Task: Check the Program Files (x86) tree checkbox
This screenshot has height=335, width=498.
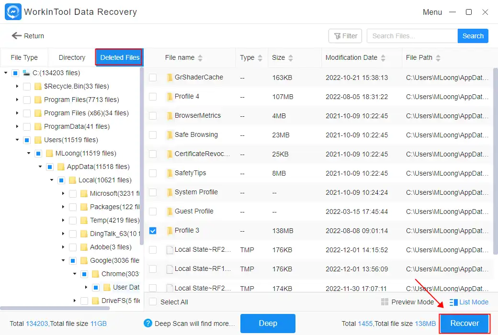Action: coord(27,113)
